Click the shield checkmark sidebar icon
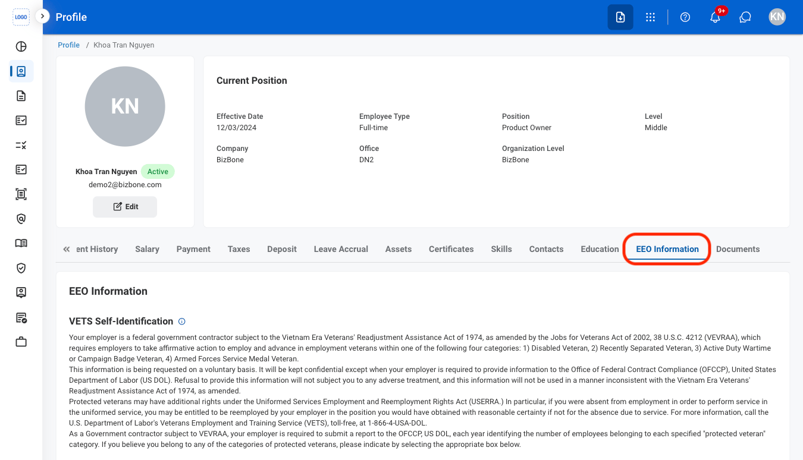The width and height of the screenshot is (803, 460). pos(21,268)
